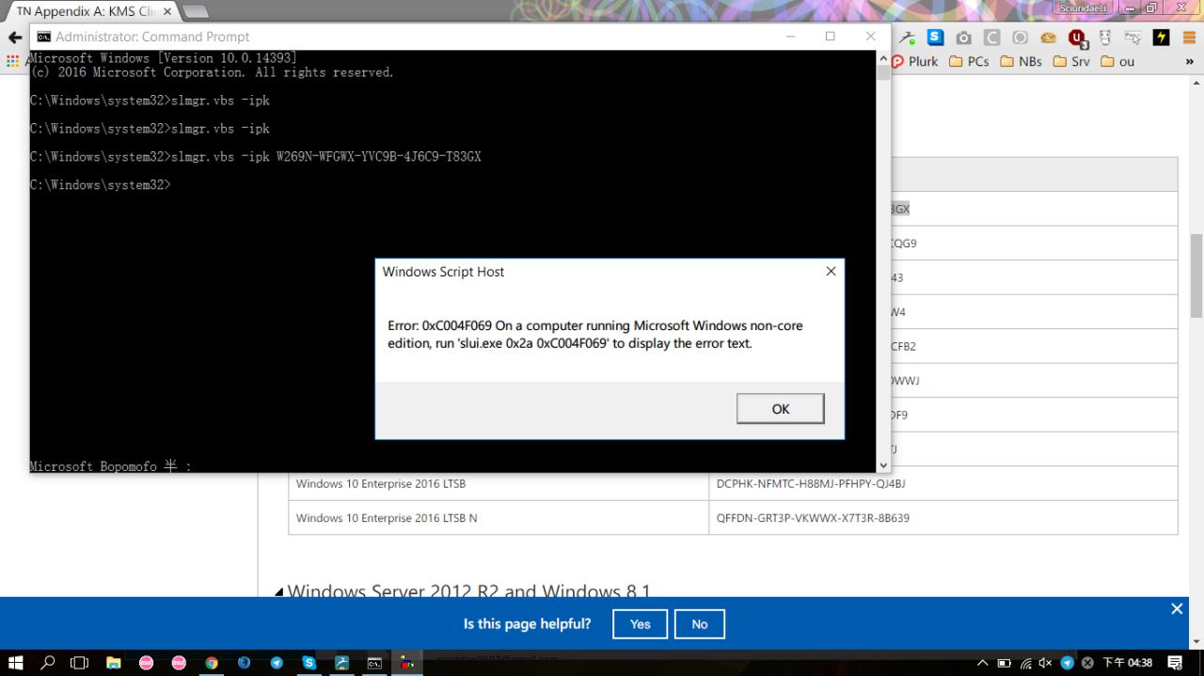Click Telegram icon in system tray

tap(1068, 663)
